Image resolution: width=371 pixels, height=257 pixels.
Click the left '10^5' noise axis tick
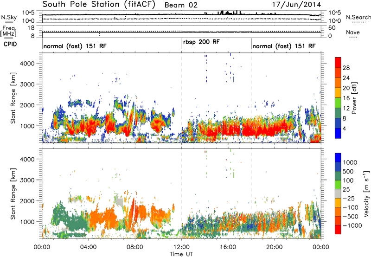(x=28, y=13)
